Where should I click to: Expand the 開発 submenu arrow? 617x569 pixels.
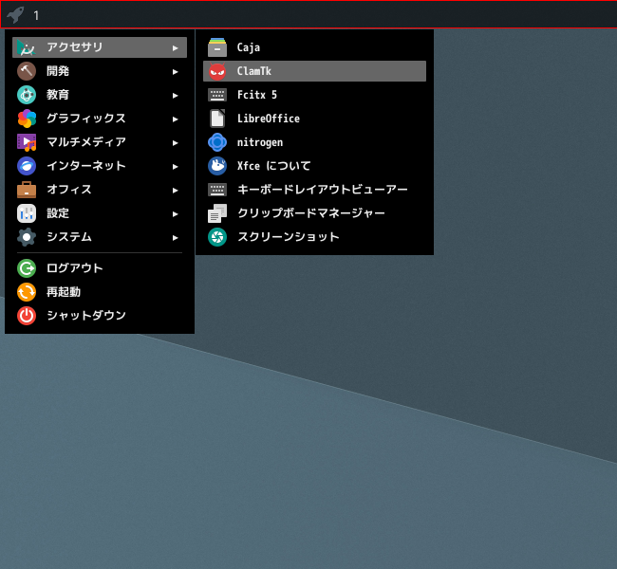point(175,71)
